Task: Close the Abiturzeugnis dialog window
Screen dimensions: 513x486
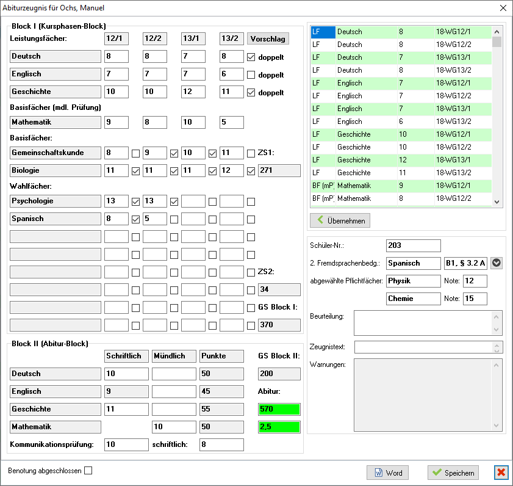Action: [x=503, y=8]
